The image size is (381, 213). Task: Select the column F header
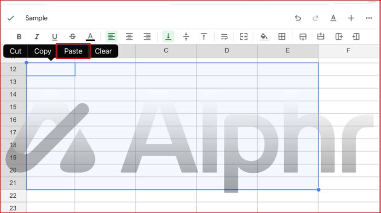click(x=348, y=50)
